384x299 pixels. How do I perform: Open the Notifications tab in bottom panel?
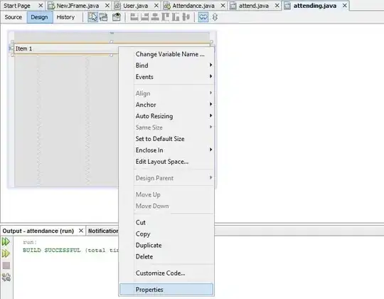103,231
